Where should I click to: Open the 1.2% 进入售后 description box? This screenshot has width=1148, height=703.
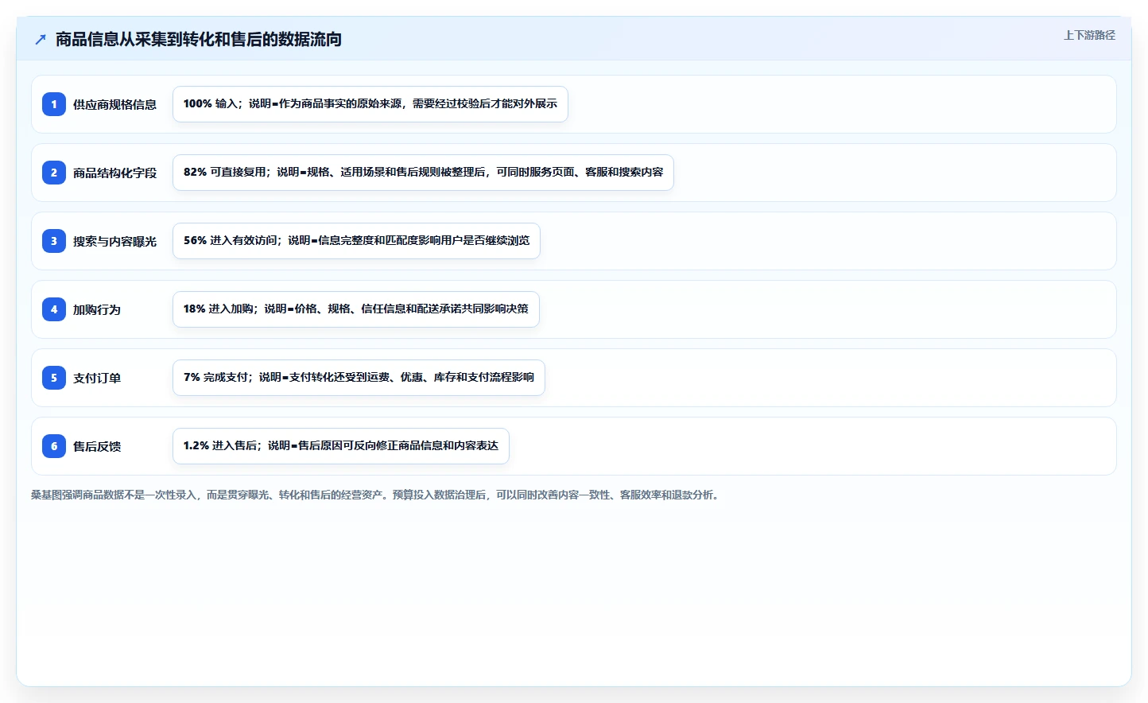pyautogui.click(x=341, y=446)
